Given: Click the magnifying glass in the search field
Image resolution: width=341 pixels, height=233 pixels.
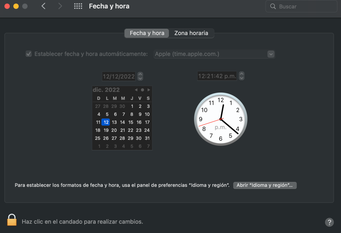Looking at the screenshot, I should click(273, 6).
